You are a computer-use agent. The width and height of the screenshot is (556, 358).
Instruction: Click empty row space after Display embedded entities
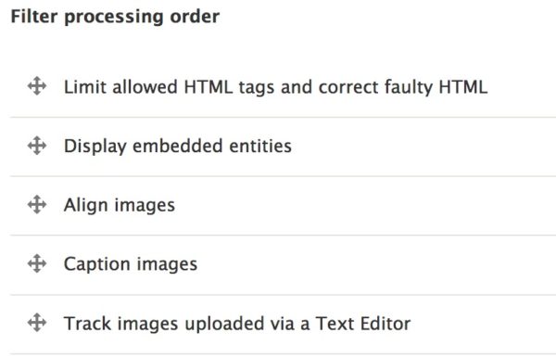(x=423, y=147)
